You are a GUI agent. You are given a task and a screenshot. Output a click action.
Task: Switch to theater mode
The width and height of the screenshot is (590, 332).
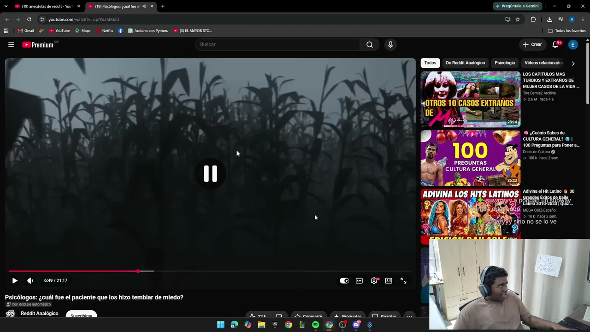point(389,280)
